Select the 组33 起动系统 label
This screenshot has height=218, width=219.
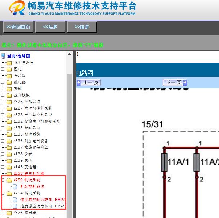click(27, 128)
